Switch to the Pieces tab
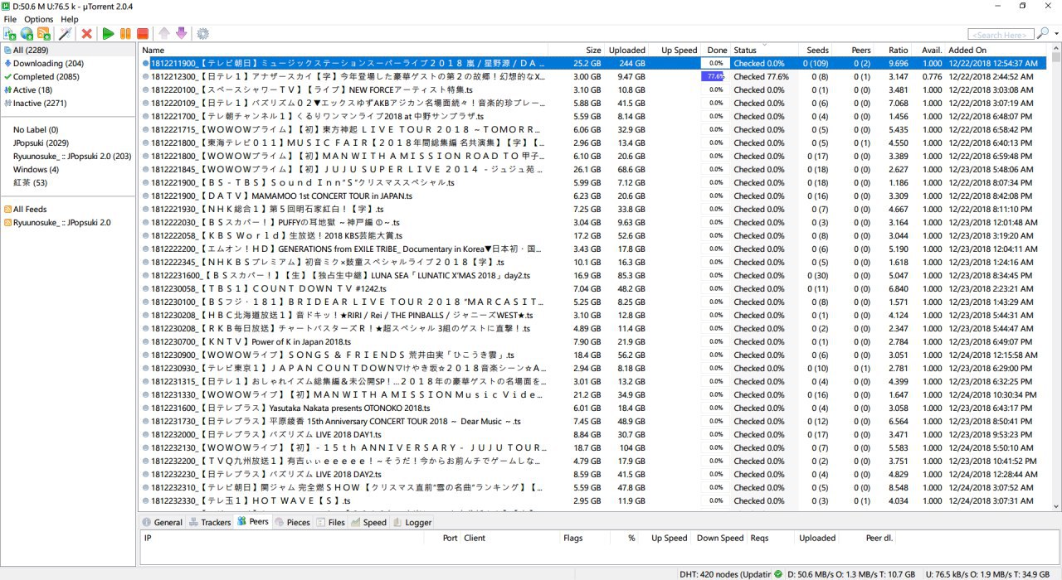This screenshot has width=1062, height=580. pyautogui.click(x=292, y=523)
